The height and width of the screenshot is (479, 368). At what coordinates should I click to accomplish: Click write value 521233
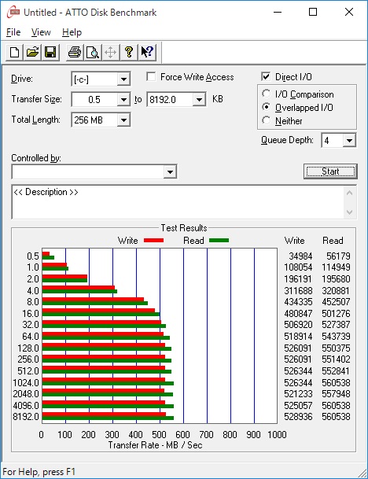coord(298,394)
